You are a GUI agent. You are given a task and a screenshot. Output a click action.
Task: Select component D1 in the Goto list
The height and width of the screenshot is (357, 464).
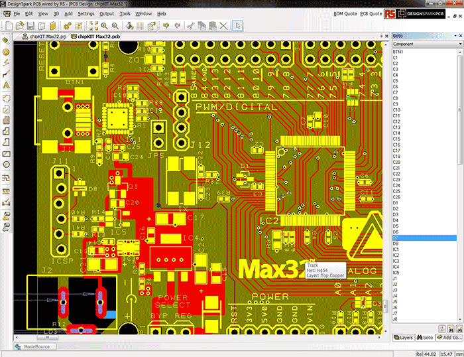click(x=425, y=203)
